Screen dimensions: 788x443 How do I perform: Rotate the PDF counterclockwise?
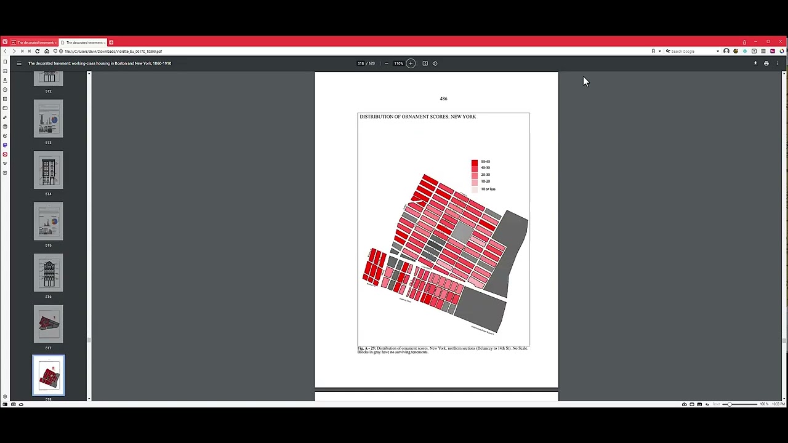click(435, 63)
